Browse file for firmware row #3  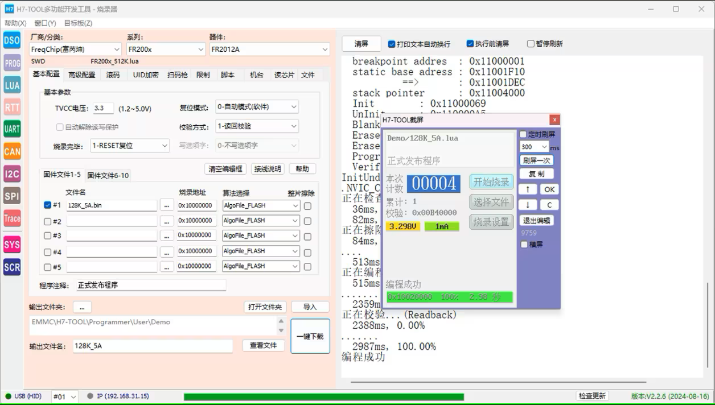click(167, 235)
